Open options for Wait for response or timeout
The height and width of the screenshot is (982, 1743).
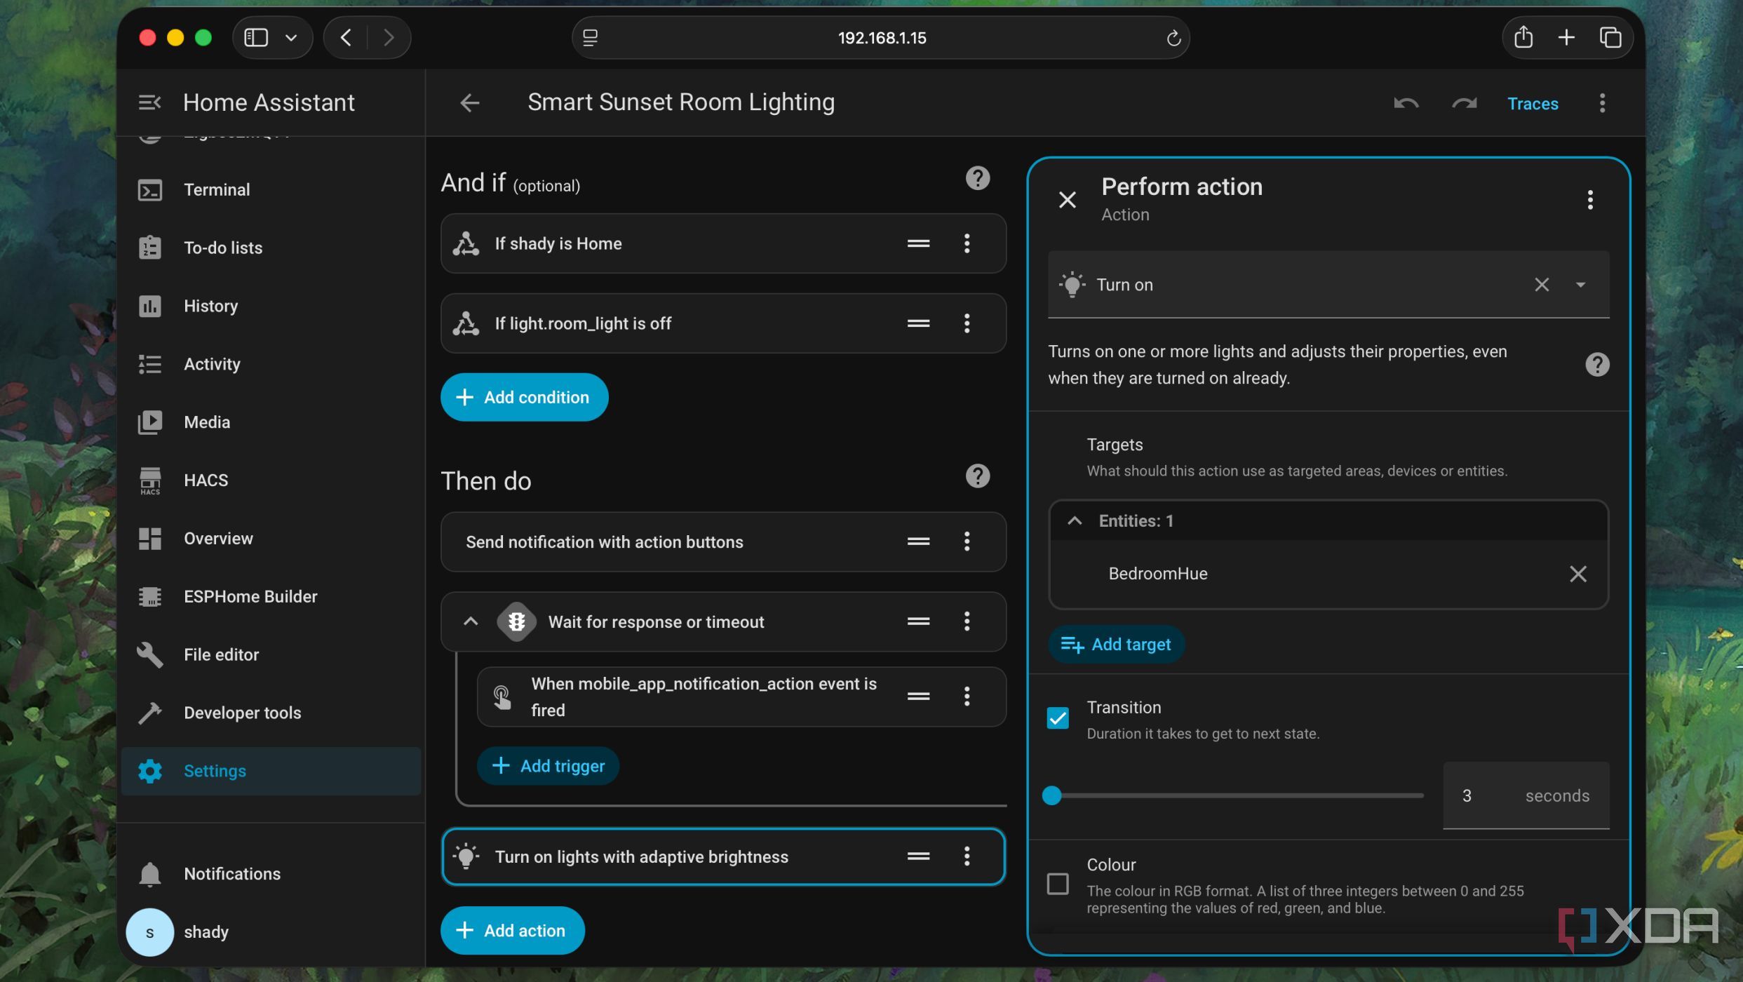[967, 621]
